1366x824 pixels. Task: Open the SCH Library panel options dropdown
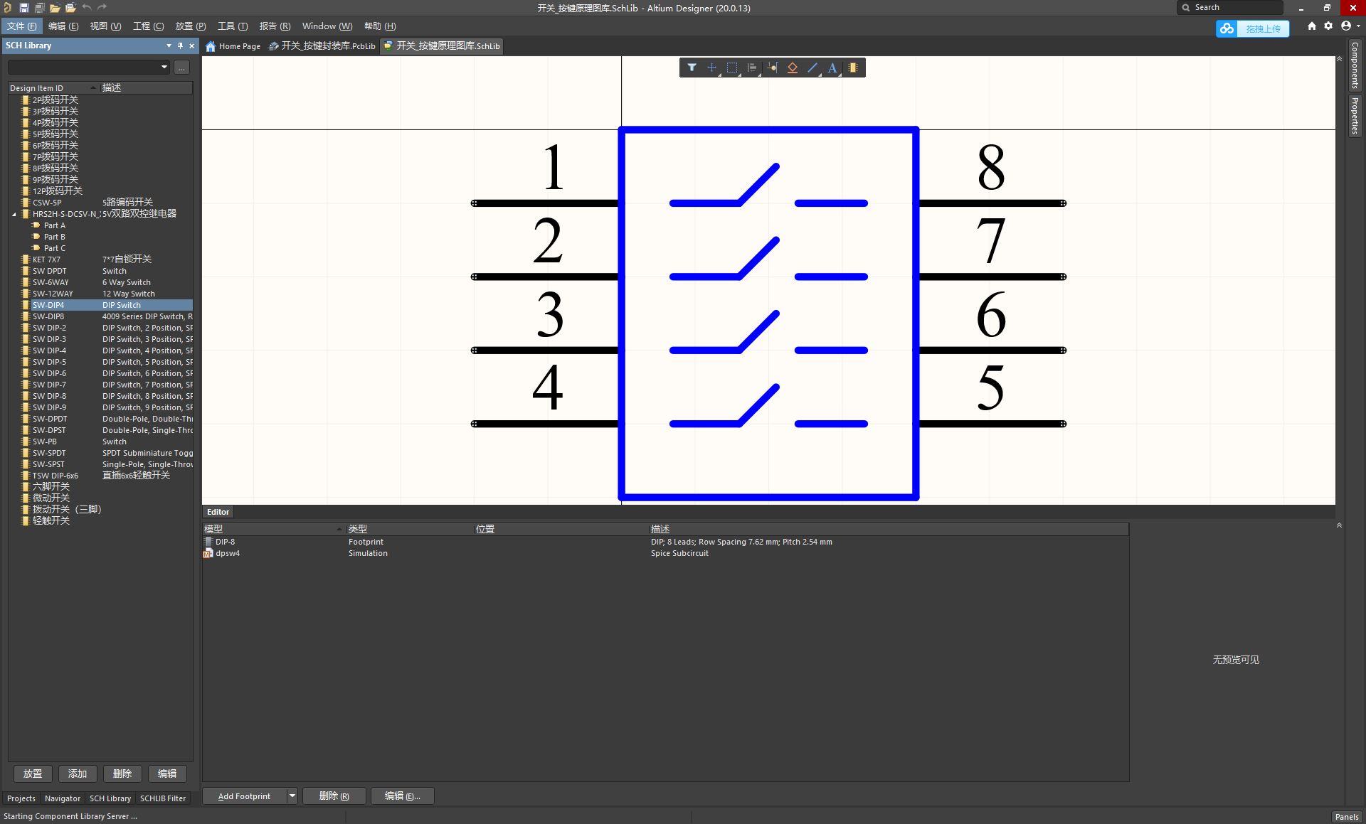[x=169, y=46]
